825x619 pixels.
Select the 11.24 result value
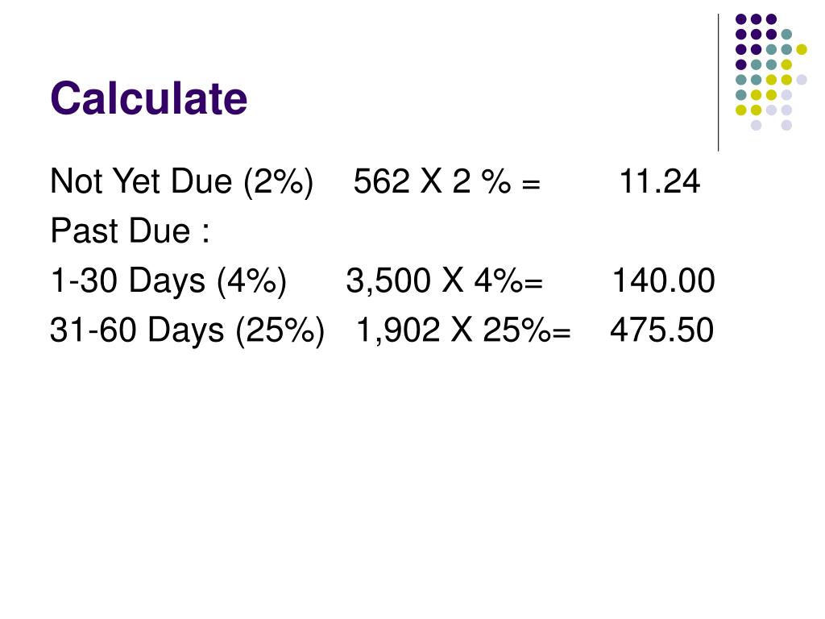point(659,181)
